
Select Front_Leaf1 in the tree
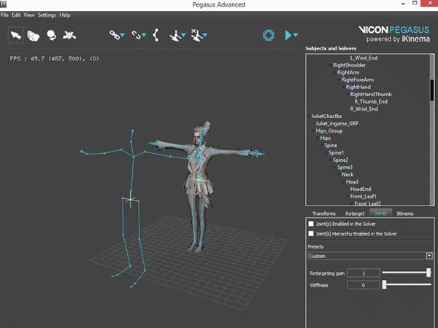[x=363, y=196]
